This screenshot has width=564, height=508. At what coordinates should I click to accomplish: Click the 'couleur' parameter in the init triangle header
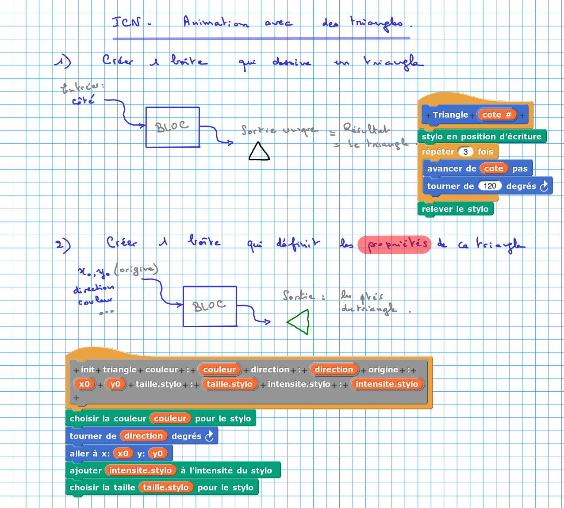(219, 370)
